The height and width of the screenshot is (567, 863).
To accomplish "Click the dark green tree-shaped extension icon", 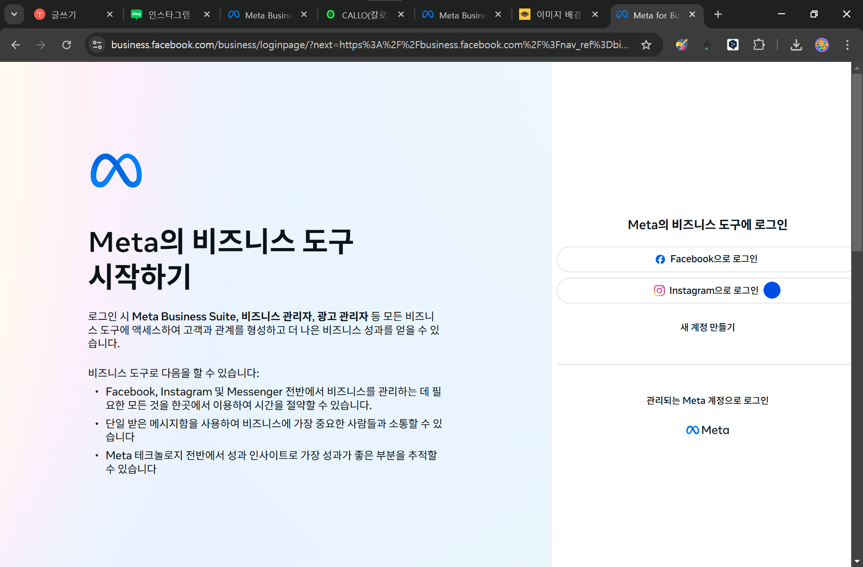I will [x=707, y=45].
